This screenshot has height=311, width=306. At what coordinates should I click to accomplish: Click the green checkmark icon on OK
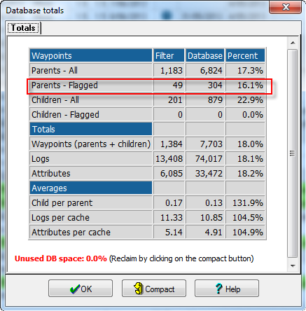[75, 289]
